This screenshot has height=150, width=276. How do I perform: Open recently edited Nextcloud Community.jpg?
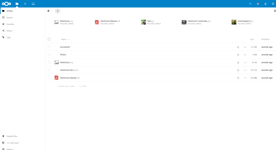coord(196,22)
